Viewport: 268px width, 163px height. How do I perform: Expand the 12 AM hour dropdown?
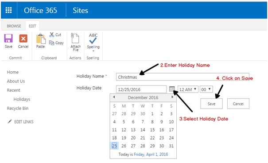188,89
